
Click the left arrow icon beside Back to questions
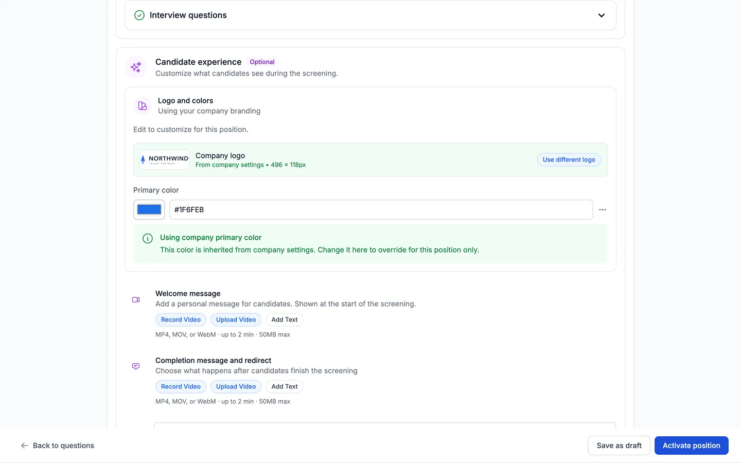(24, 446)
